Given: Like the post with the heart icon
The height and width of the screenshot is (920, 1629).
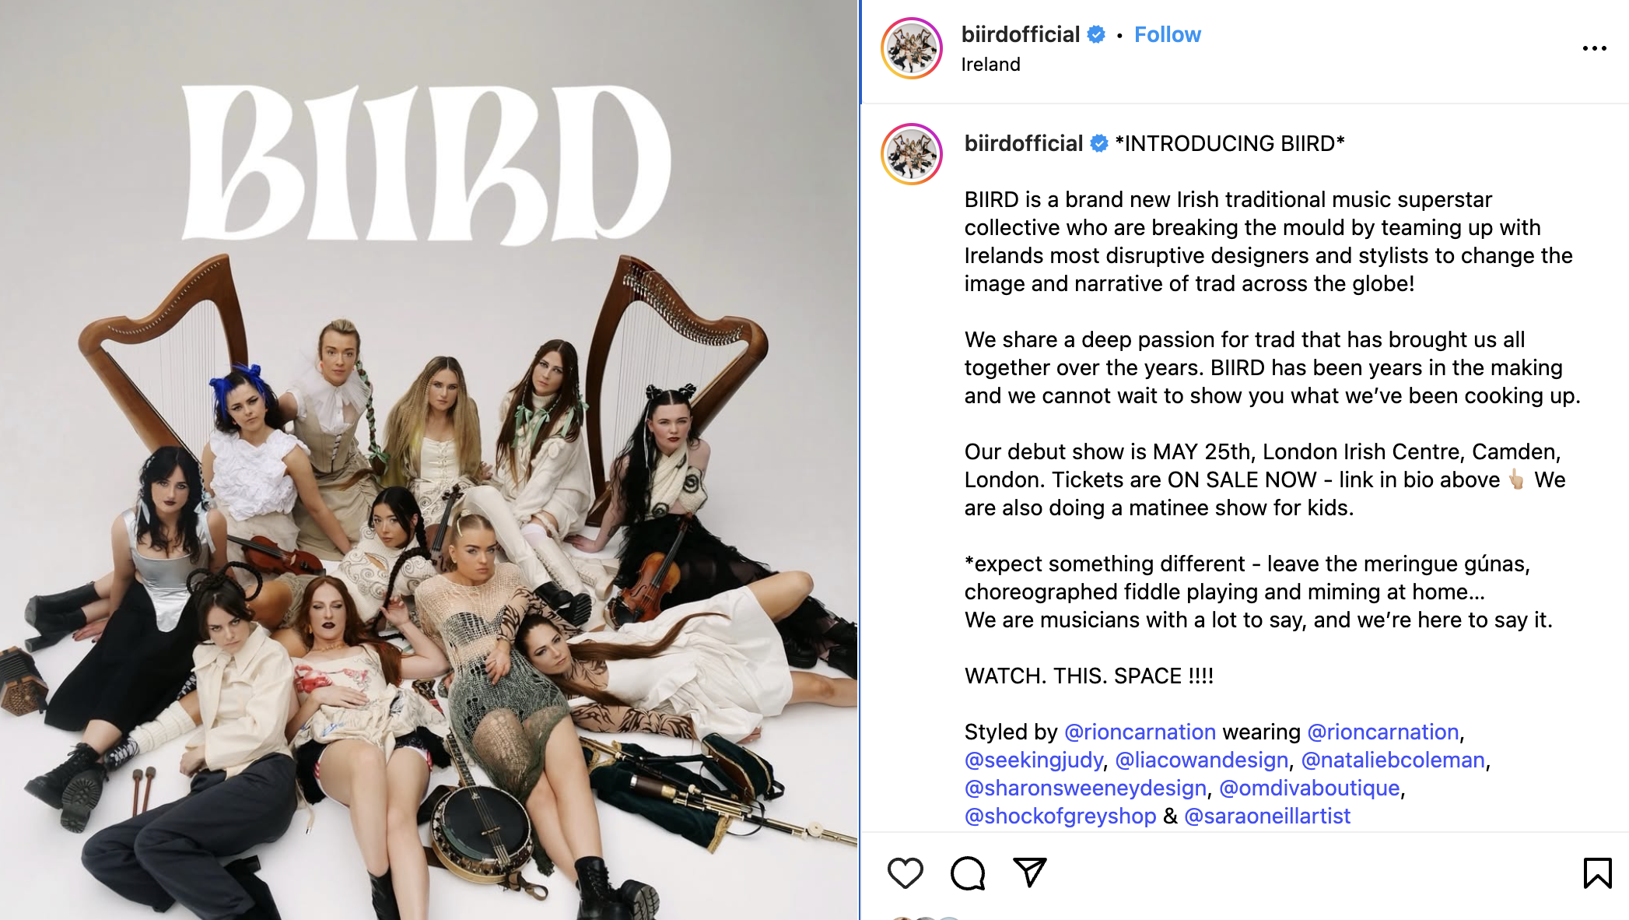Looking at the screenshot, I should [x=906, y=873].
